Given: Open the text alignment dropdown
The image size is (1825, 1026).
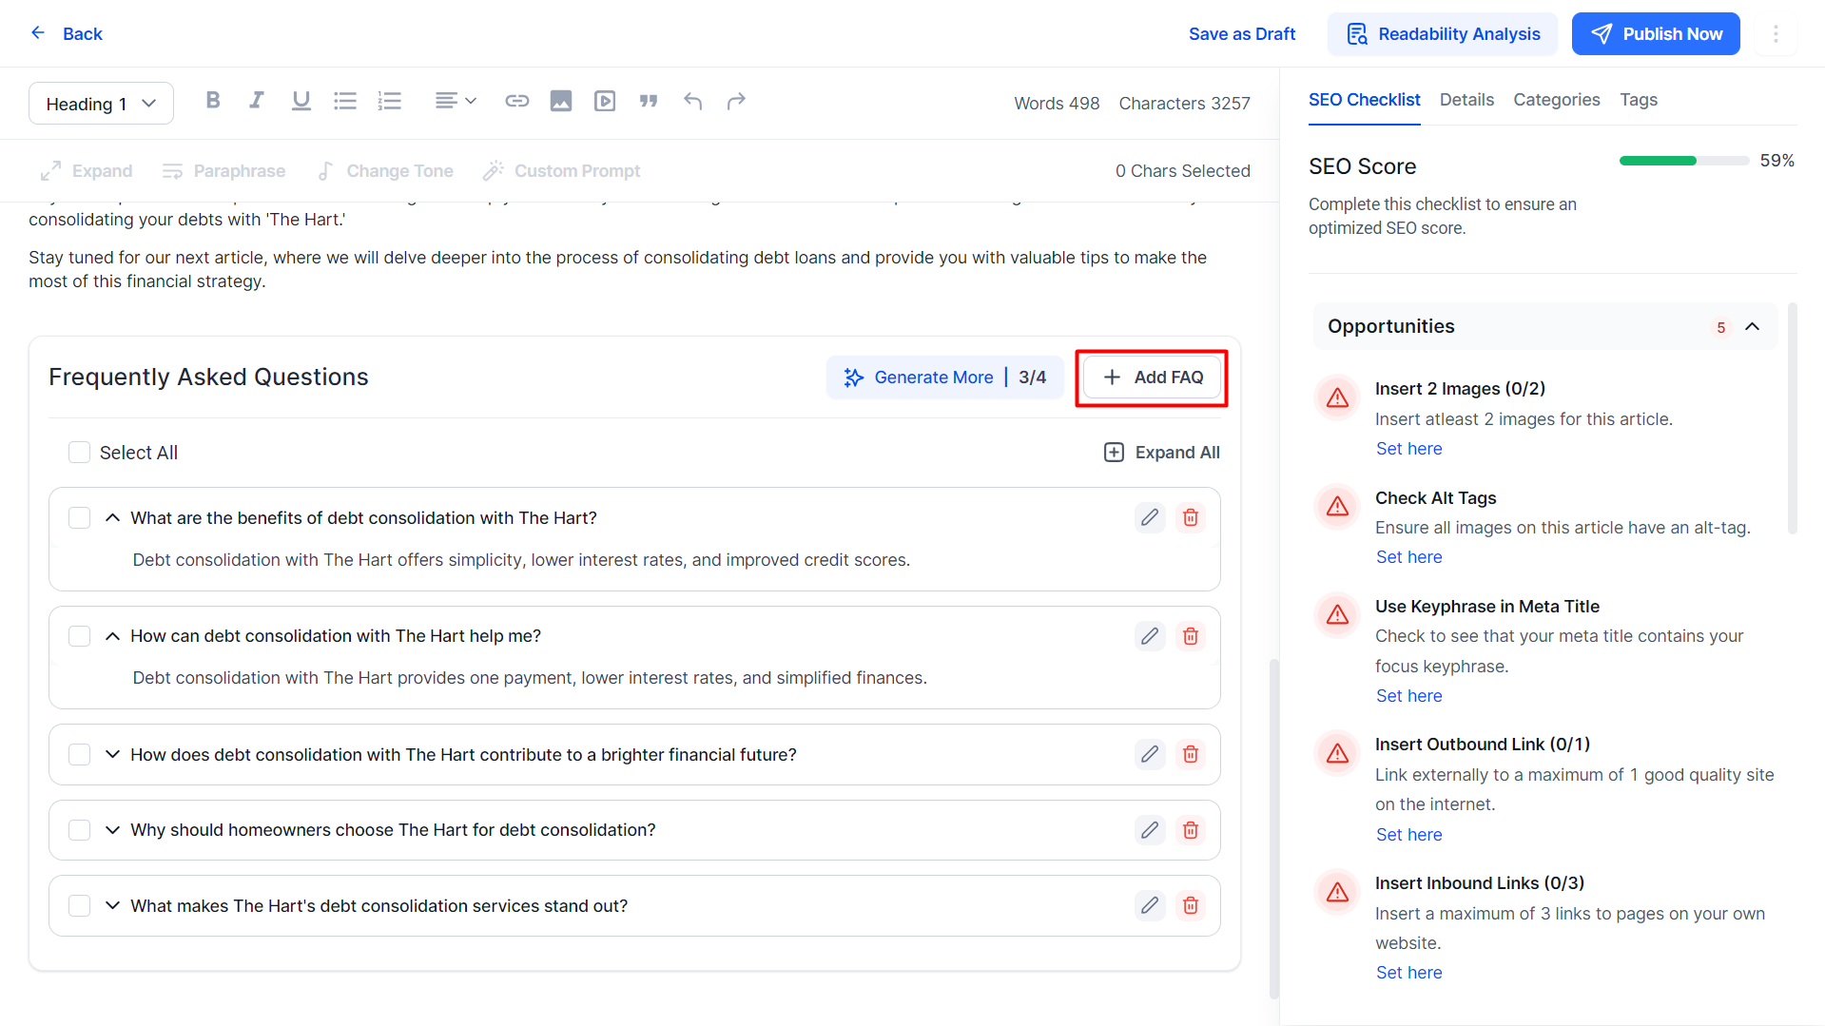Looking at the screenshot, I should [456, 101].
